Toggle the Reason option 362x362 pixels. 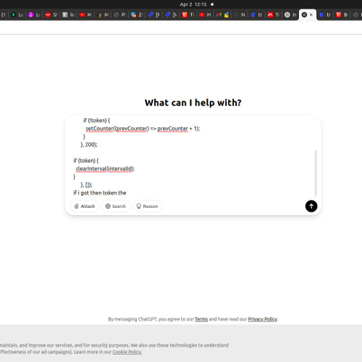tap(147, 206)
